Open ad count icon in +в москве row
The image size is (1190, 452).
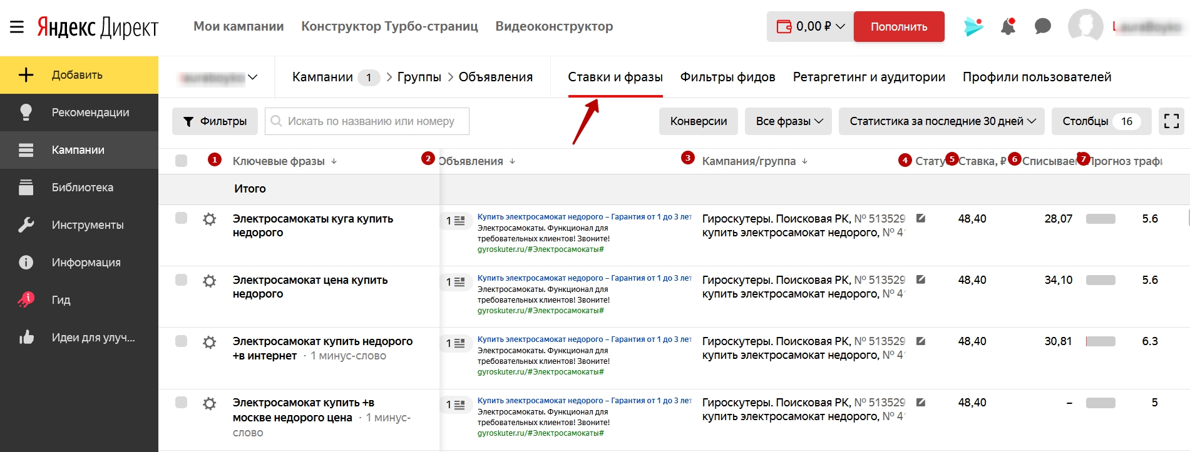tap(456, 404)
